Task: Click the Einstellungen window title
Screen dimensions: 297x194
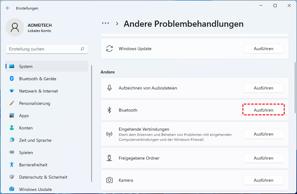Action: click(x=27, y=8)
